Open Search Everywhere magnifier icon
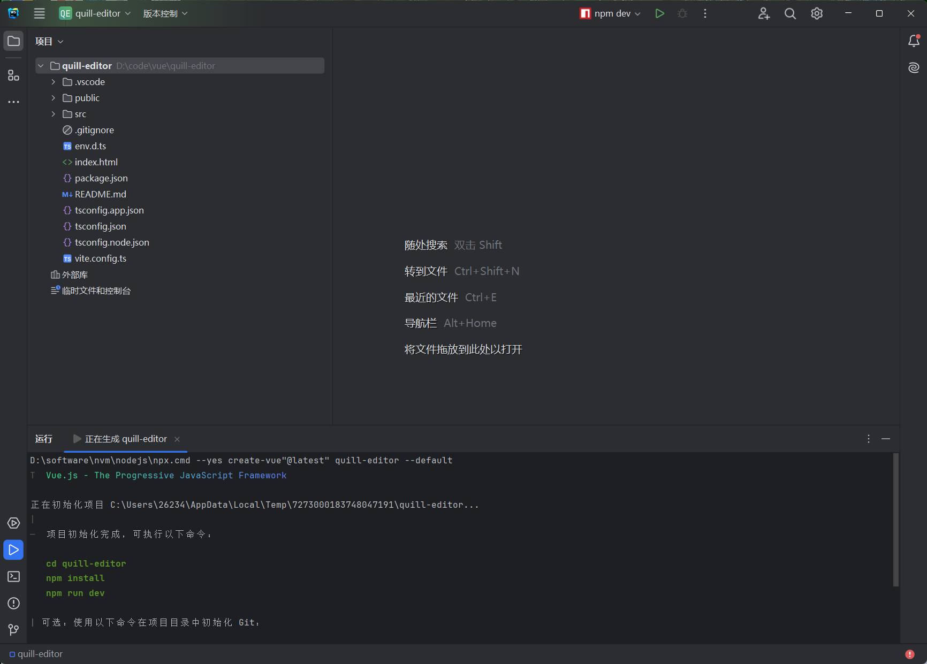 [790, 13]
